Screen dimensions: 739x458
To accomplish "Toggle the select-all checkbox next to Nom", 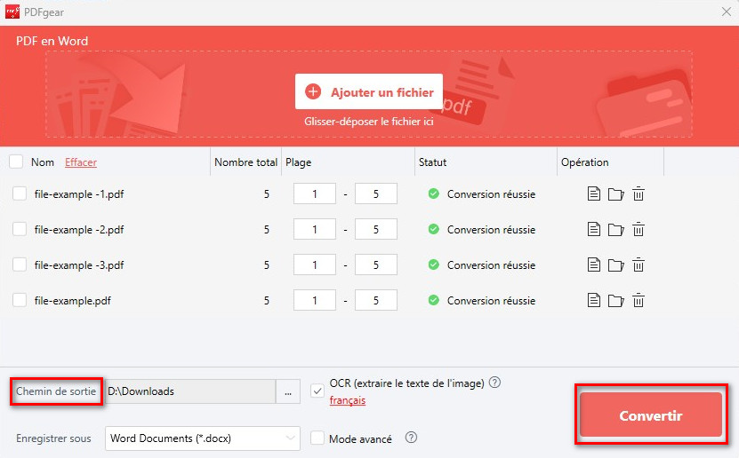I will 16,162.
